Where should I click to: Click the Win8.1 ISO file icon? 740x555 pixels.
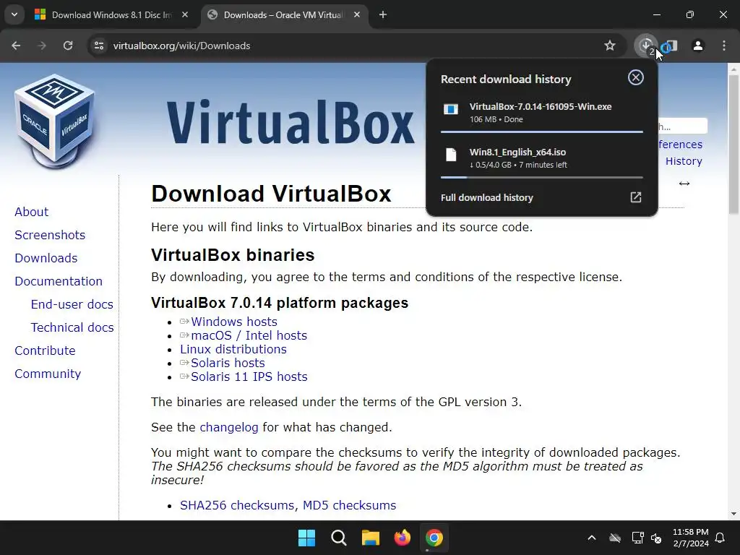click(x=451, y=155)
